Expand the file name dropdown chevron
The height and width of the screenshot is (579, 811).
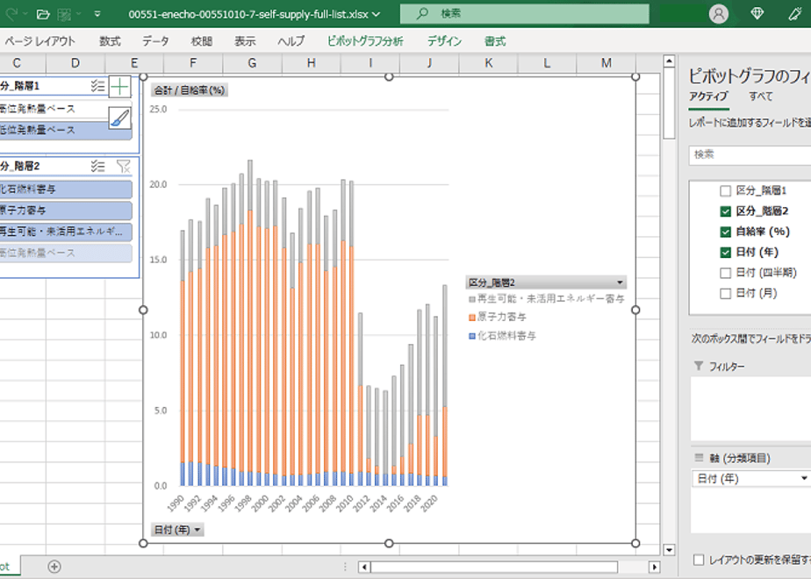click(376, 14)
